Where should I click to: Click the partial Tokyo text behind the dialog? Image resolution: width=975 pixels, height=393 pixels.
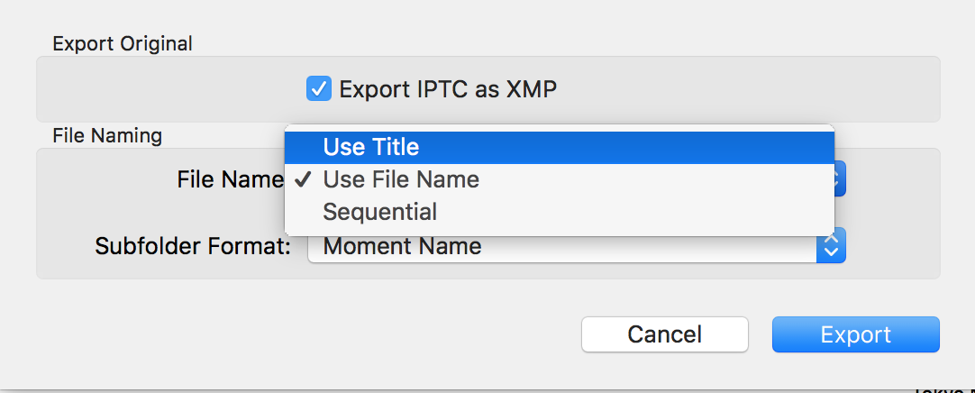(942, 389)
